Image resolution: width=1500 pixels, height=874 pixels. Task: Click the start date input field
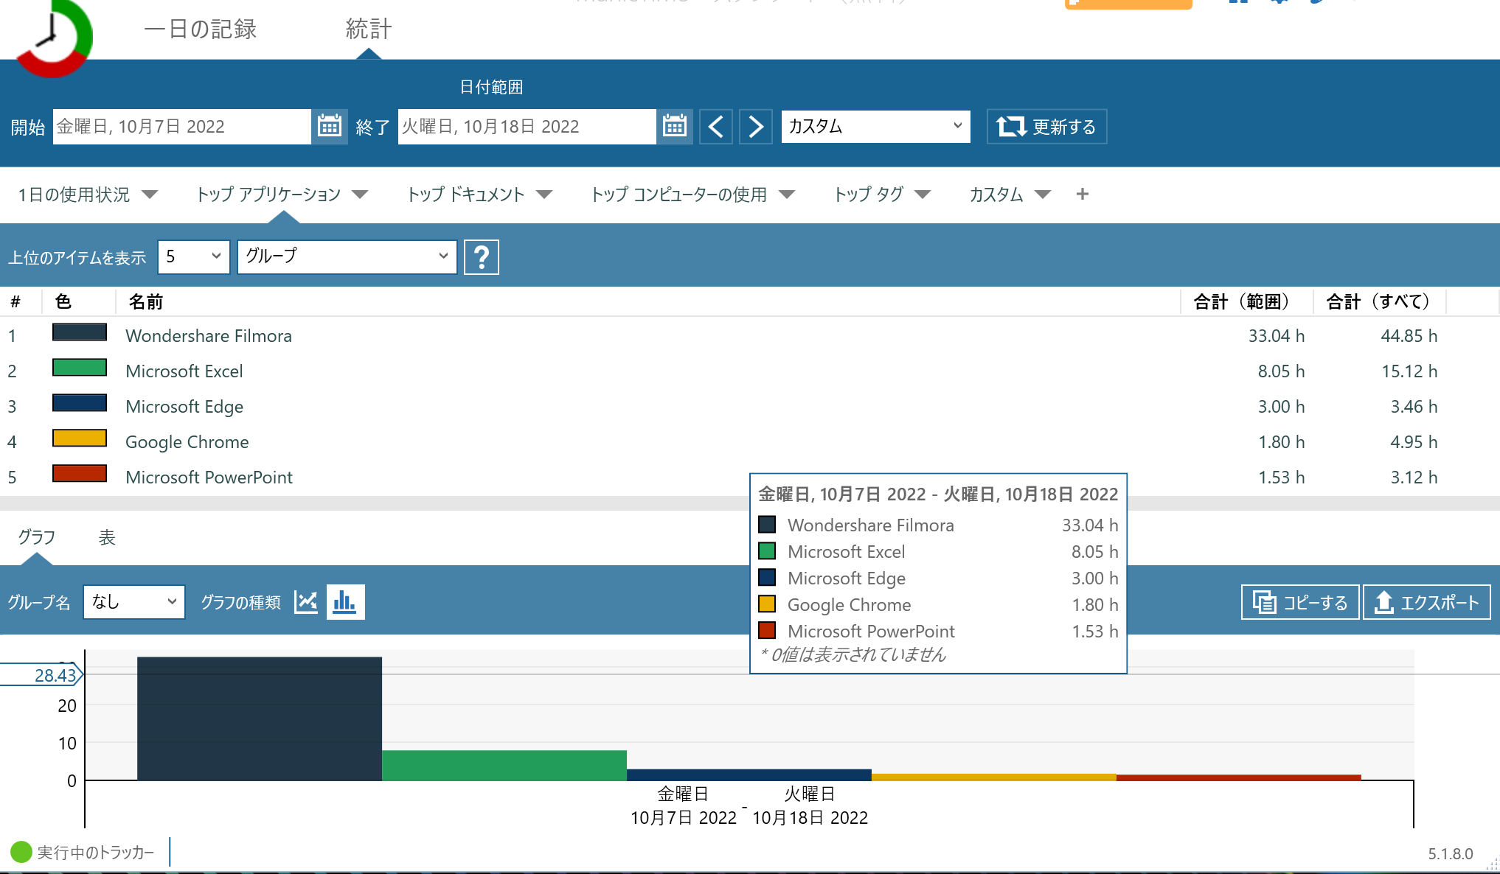tap(181, 127)
